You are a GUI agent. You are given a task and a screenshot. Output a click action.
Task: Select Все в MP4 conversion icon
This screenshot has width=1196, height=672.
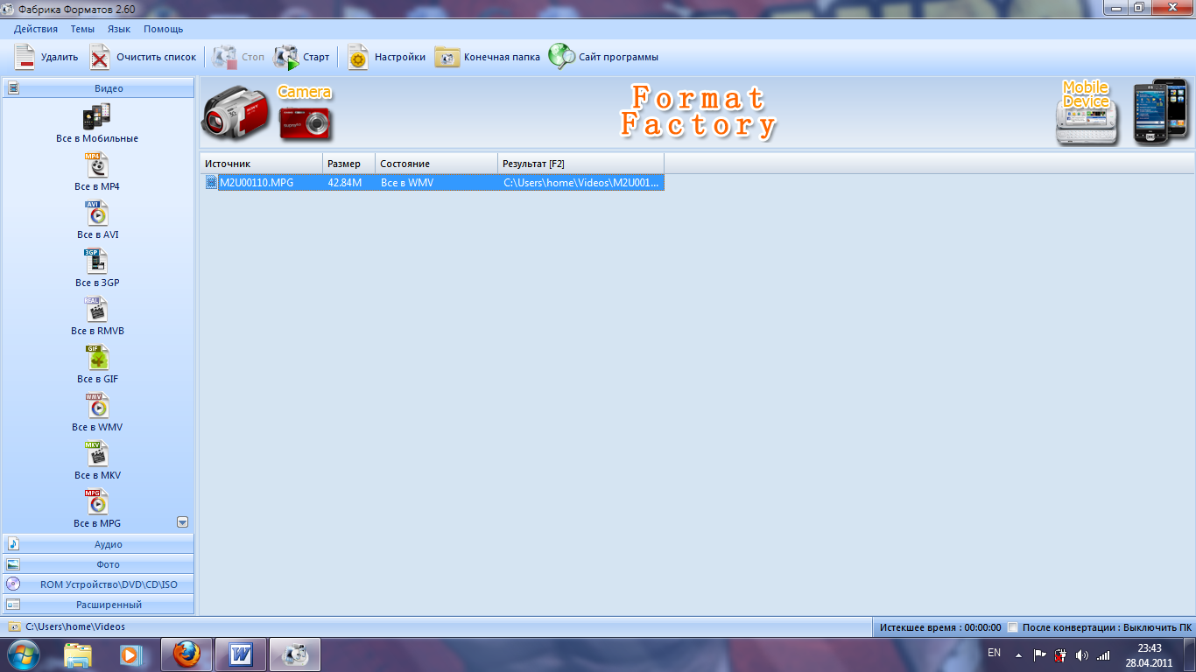click(97, 164)
